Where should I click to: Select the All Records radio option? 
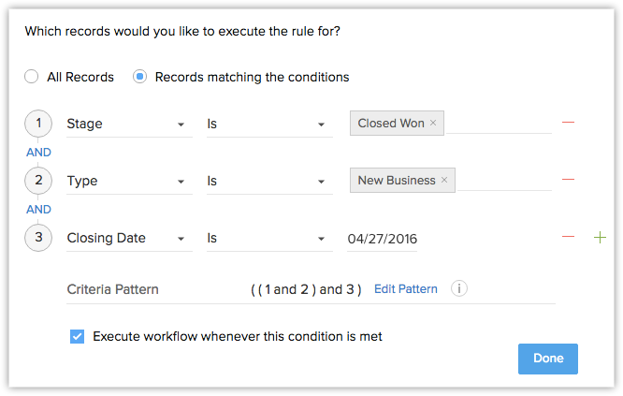click(x=32, y=77)
